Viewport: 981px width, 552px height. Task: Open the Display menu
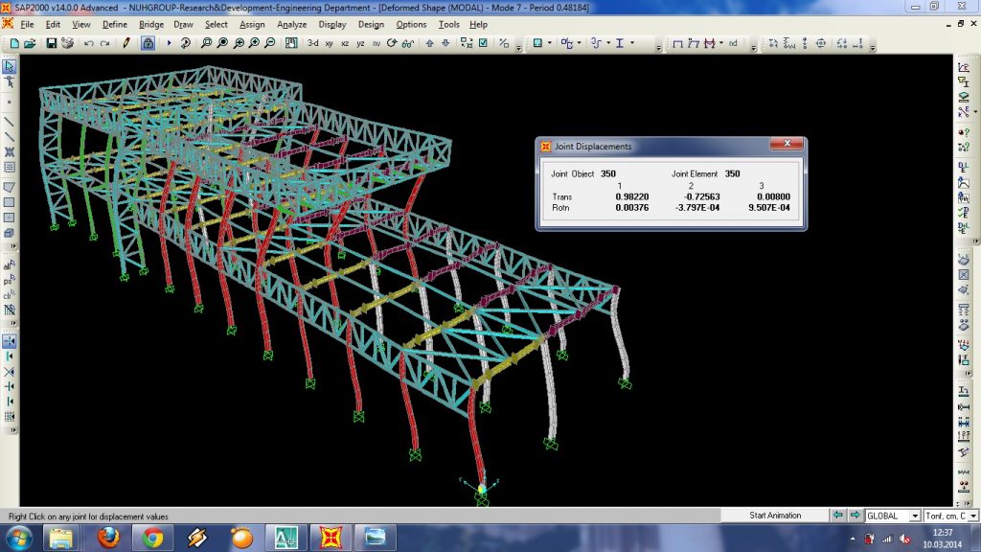(x=332, y=24)
